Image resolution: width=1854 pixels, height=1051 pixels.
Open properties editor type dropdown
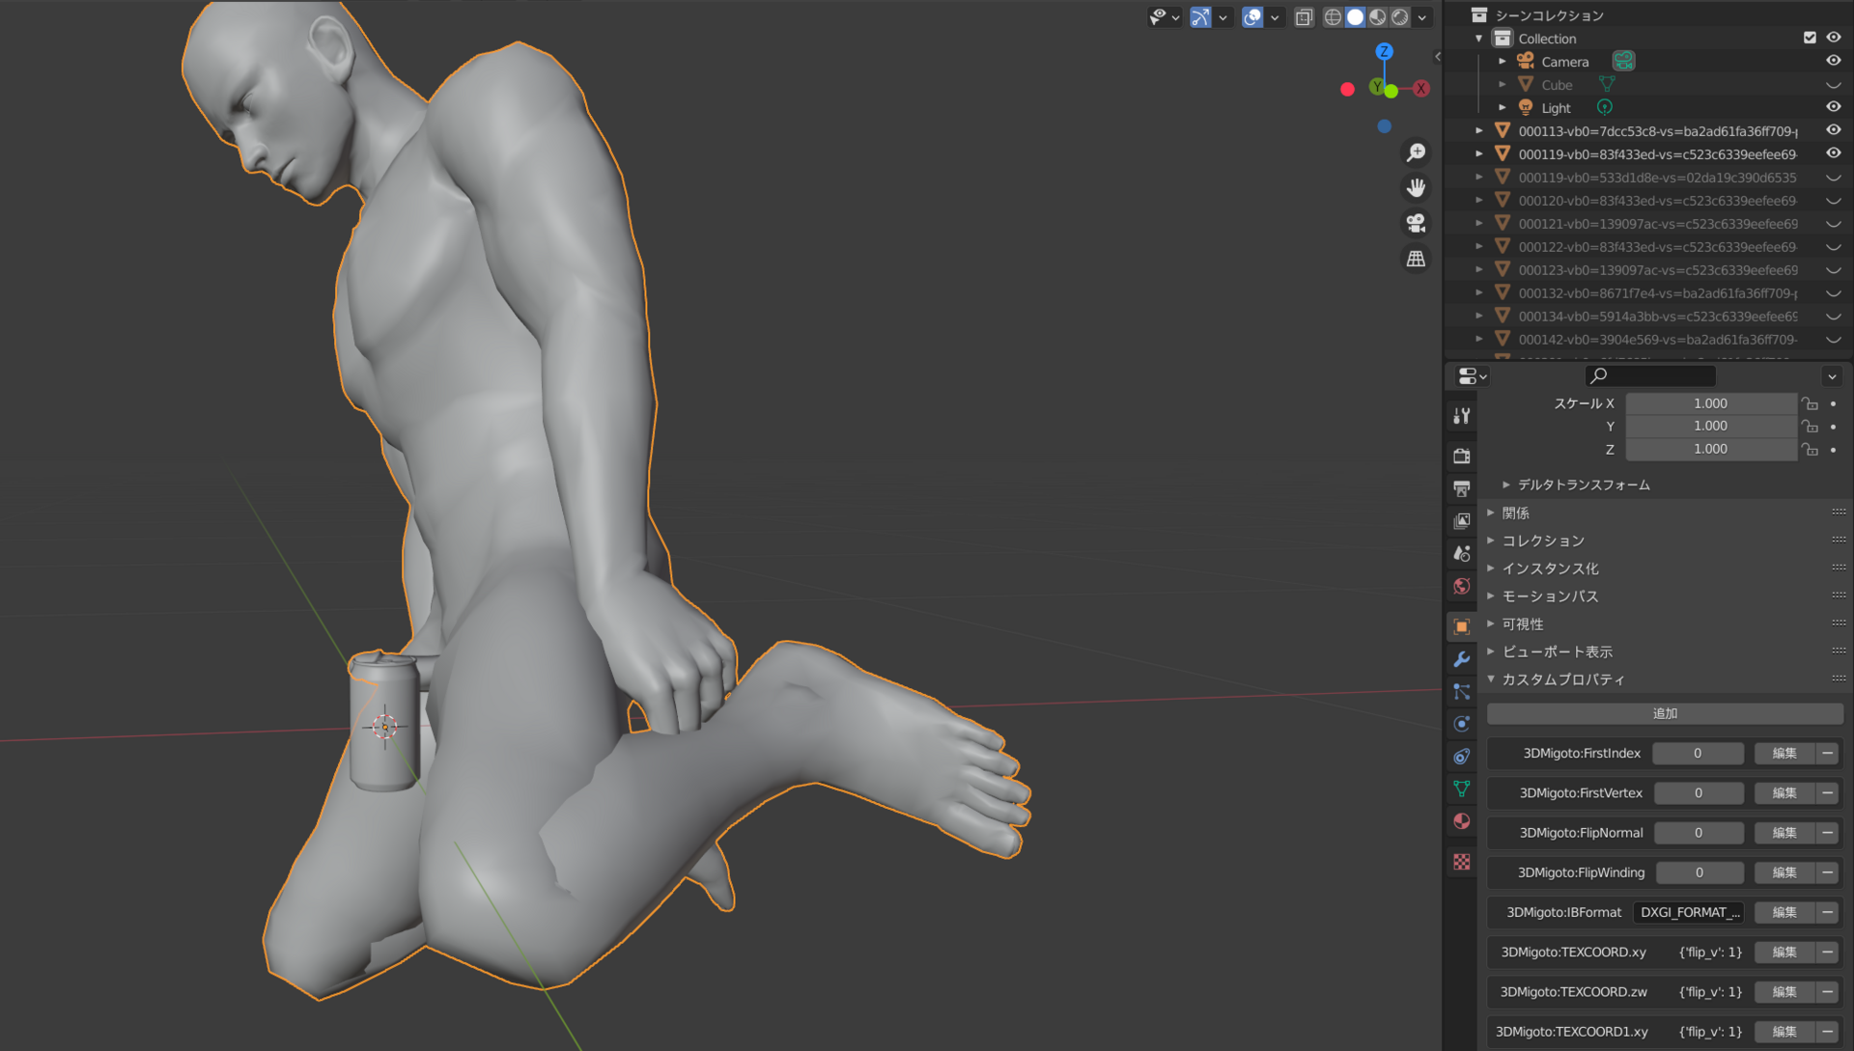click(x=1471, y=376)
